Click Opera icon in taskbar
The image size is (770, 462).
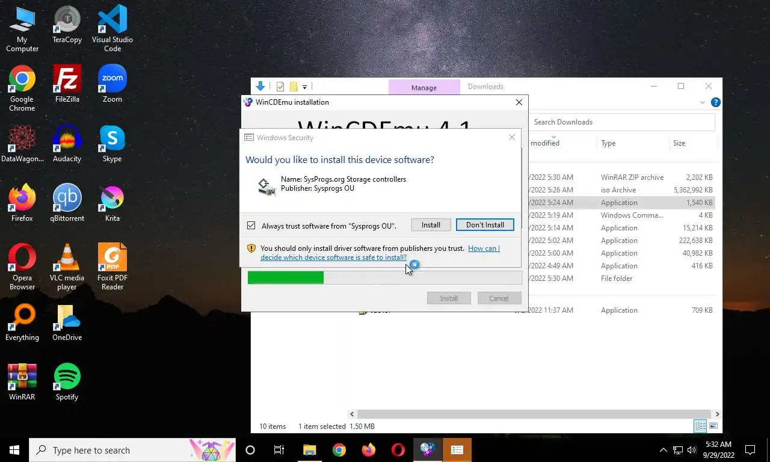click(x=398, y=450)
